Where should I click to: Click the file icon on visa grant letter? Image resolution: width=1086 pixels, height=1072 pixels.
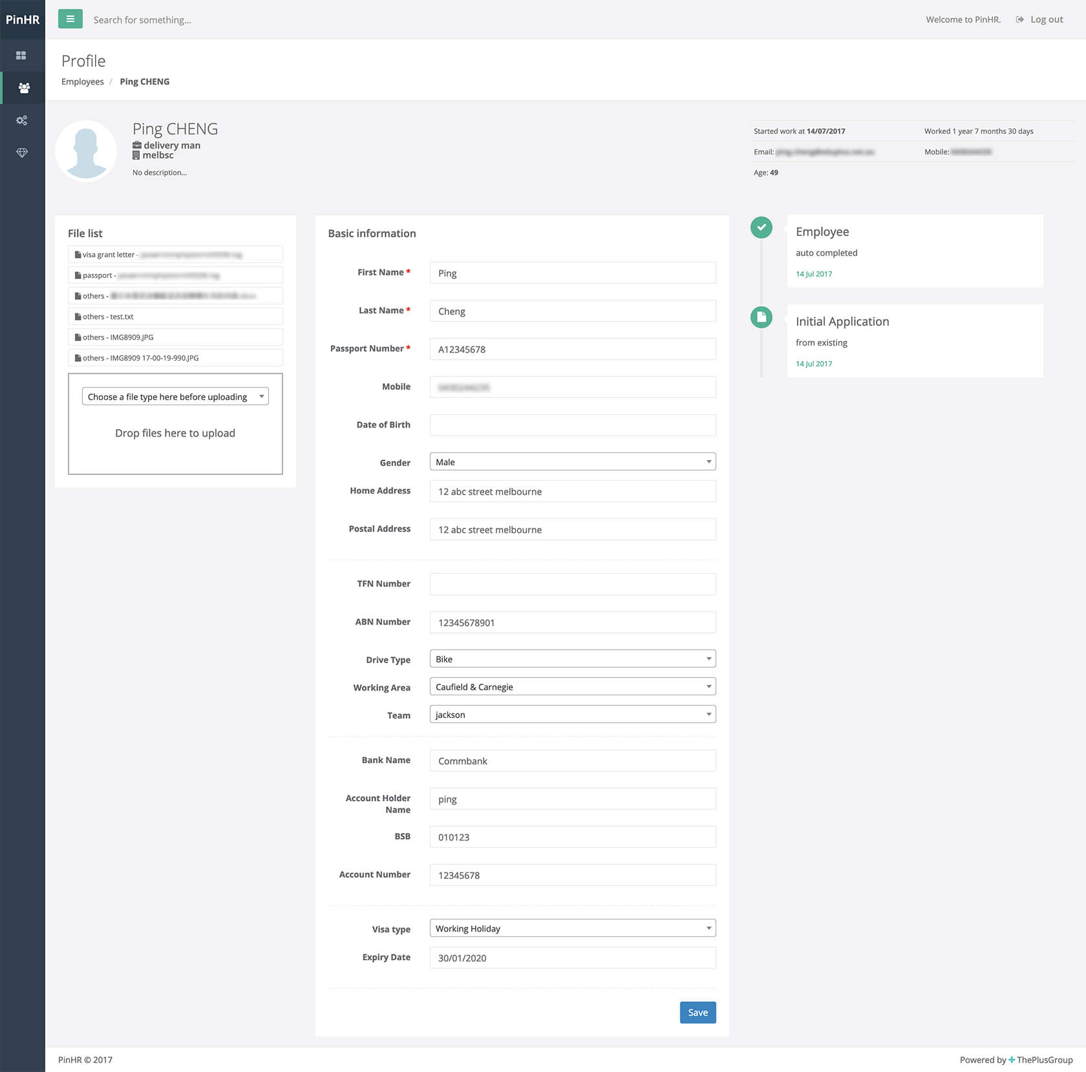[77, 254]
